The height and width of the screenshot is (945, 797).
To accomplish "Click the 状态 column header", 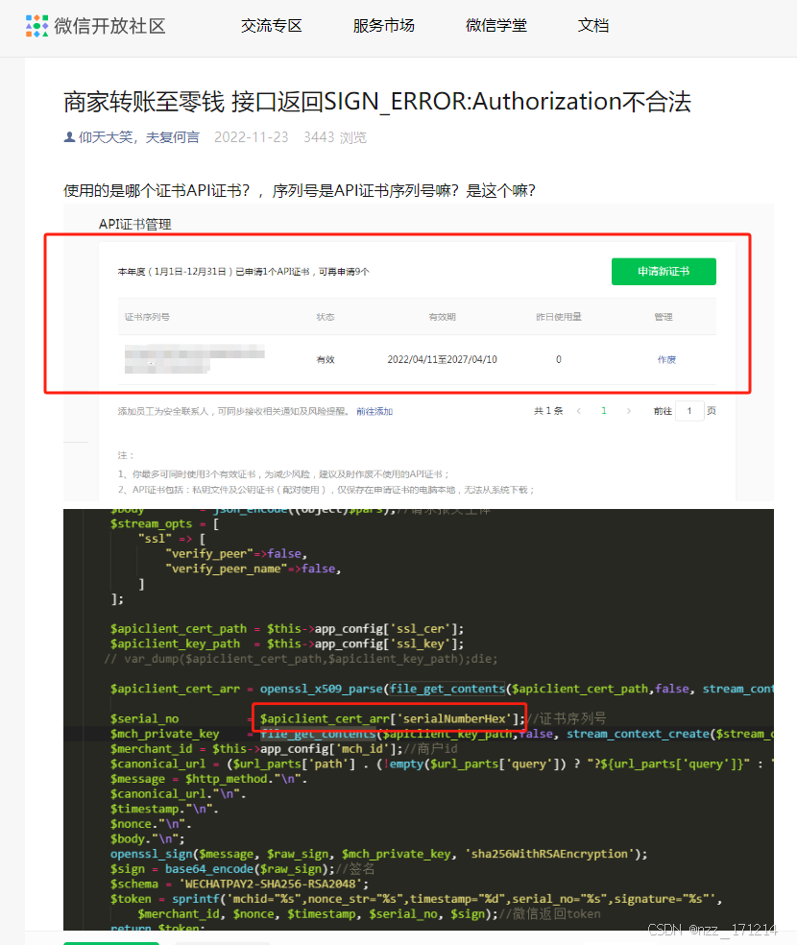I will point(326,317).
